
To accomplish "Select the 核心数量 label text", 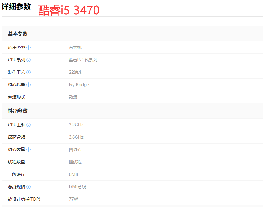I will click(17, 150).
